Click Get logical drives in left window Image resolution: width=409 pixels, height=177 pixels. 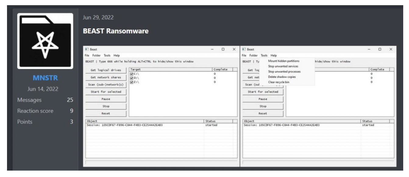[106, 70]
